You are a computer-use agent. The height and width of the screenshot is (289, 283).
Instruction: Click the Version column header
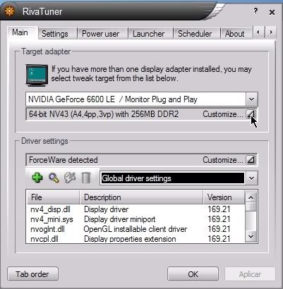pos(224,197)
